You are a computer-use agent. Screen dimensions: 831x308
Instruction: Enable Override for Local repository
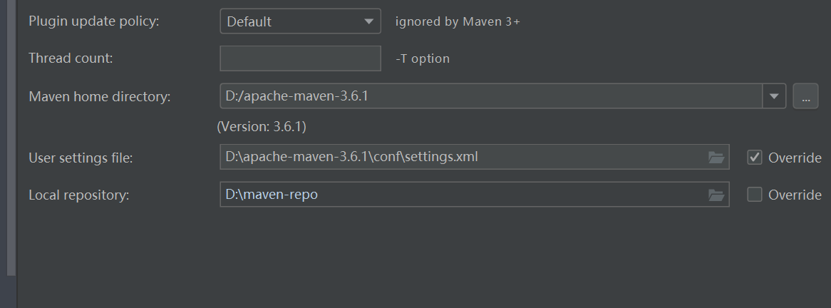755,195
